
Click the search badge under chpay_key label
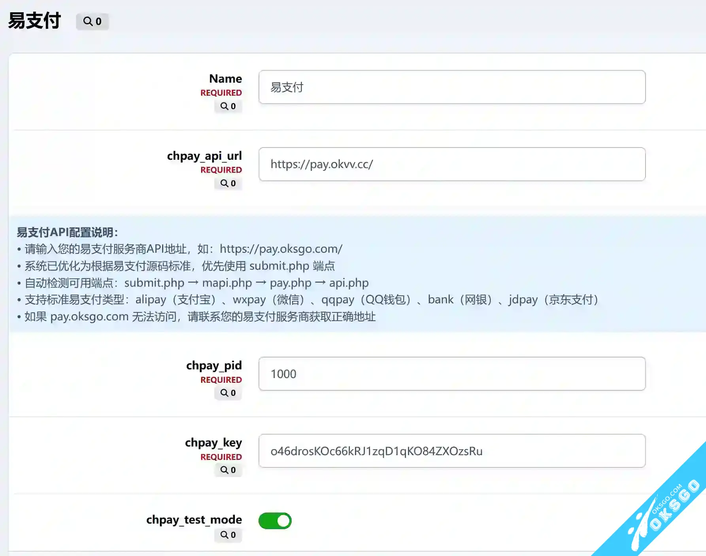[228, 470]
